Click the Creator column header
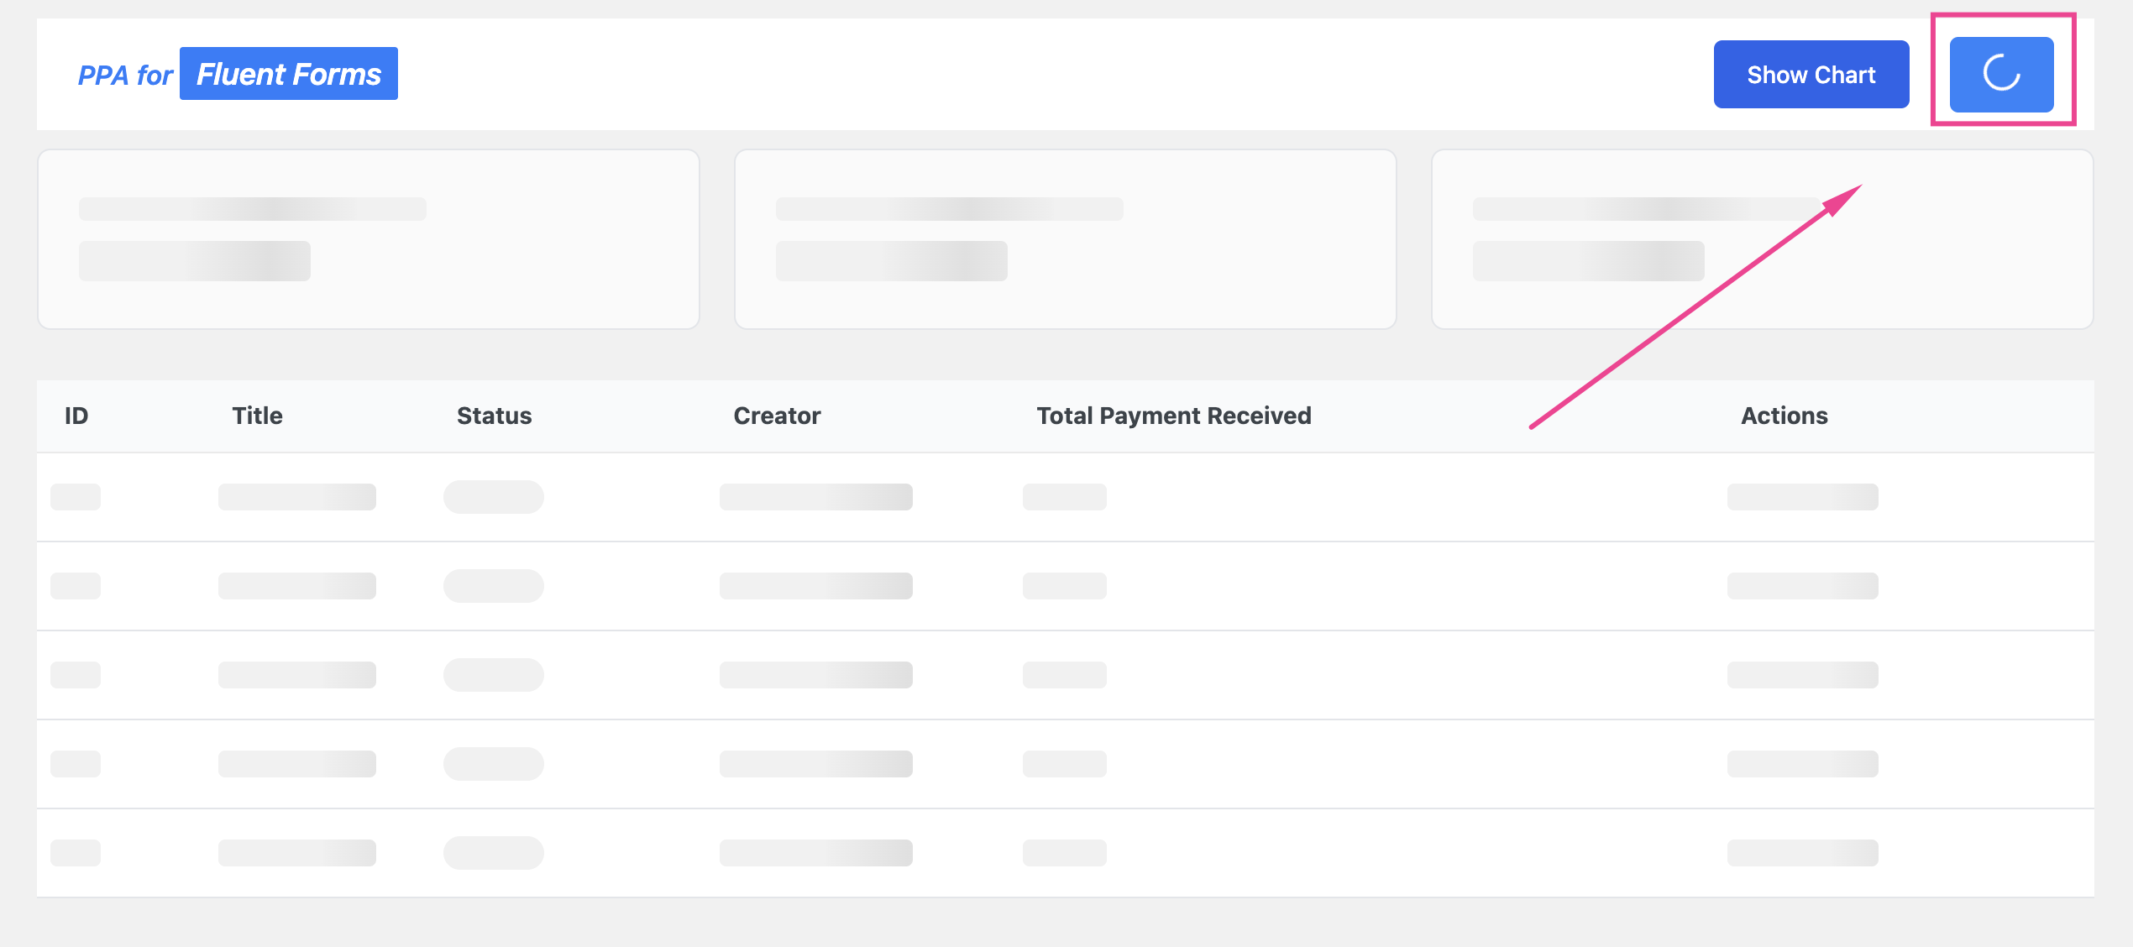 click(777, 416)
